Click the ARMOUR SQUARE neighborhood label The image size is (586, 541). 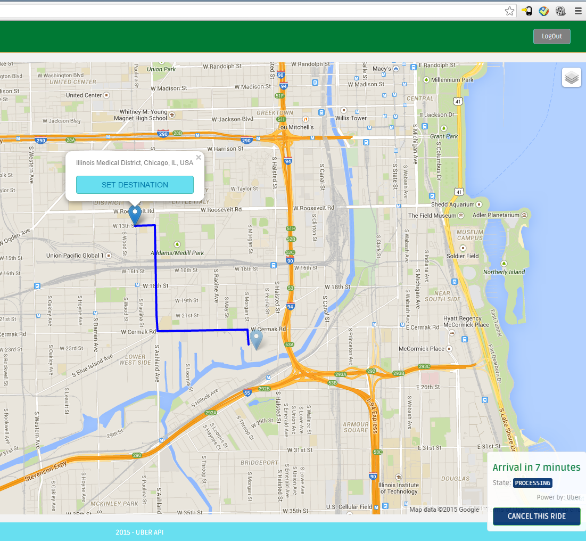pos(356,428)
